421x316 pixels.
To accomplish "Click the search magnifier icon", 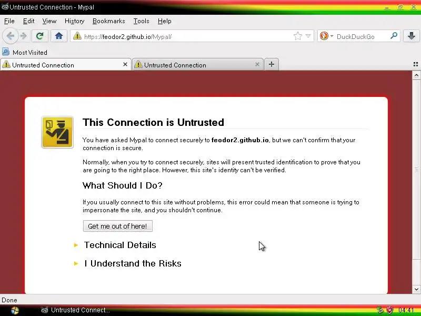I will point(394,36).
